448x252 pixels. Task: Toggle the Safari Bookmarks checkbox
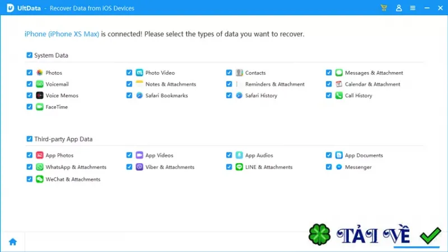tap(129, 95)
